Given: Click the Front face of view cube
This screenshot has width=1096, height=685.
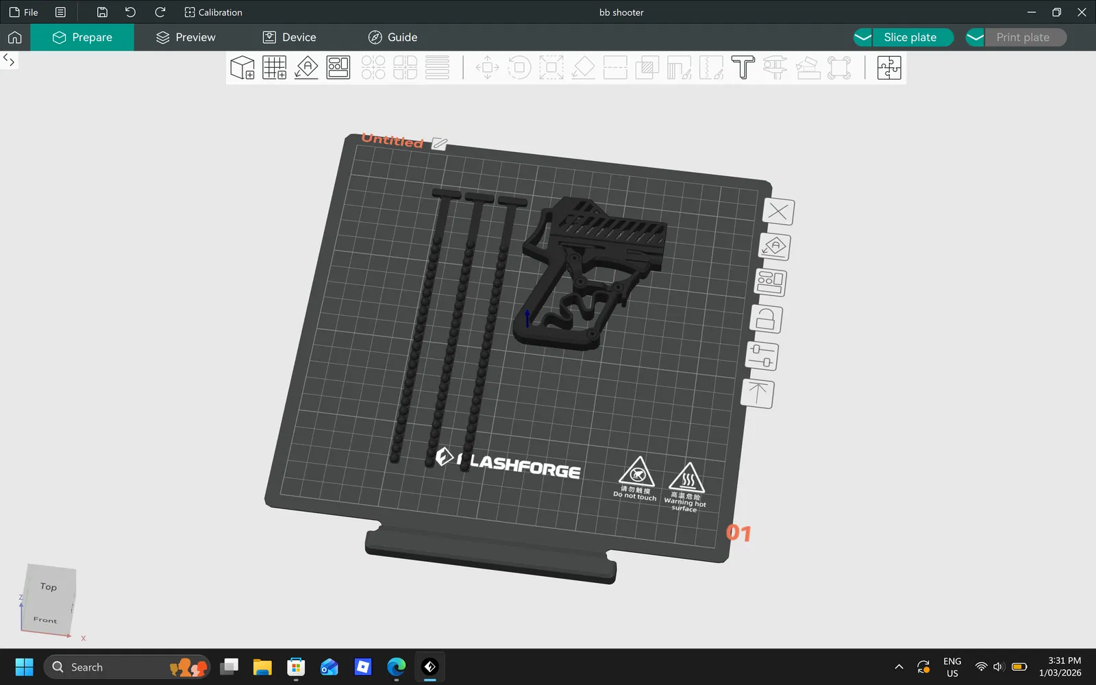Looking at the screenshot, I should (x=45, y=620).
